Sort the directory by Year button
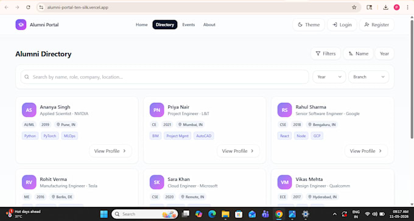This screenshot has height=221, width=414. click(384, 54)
